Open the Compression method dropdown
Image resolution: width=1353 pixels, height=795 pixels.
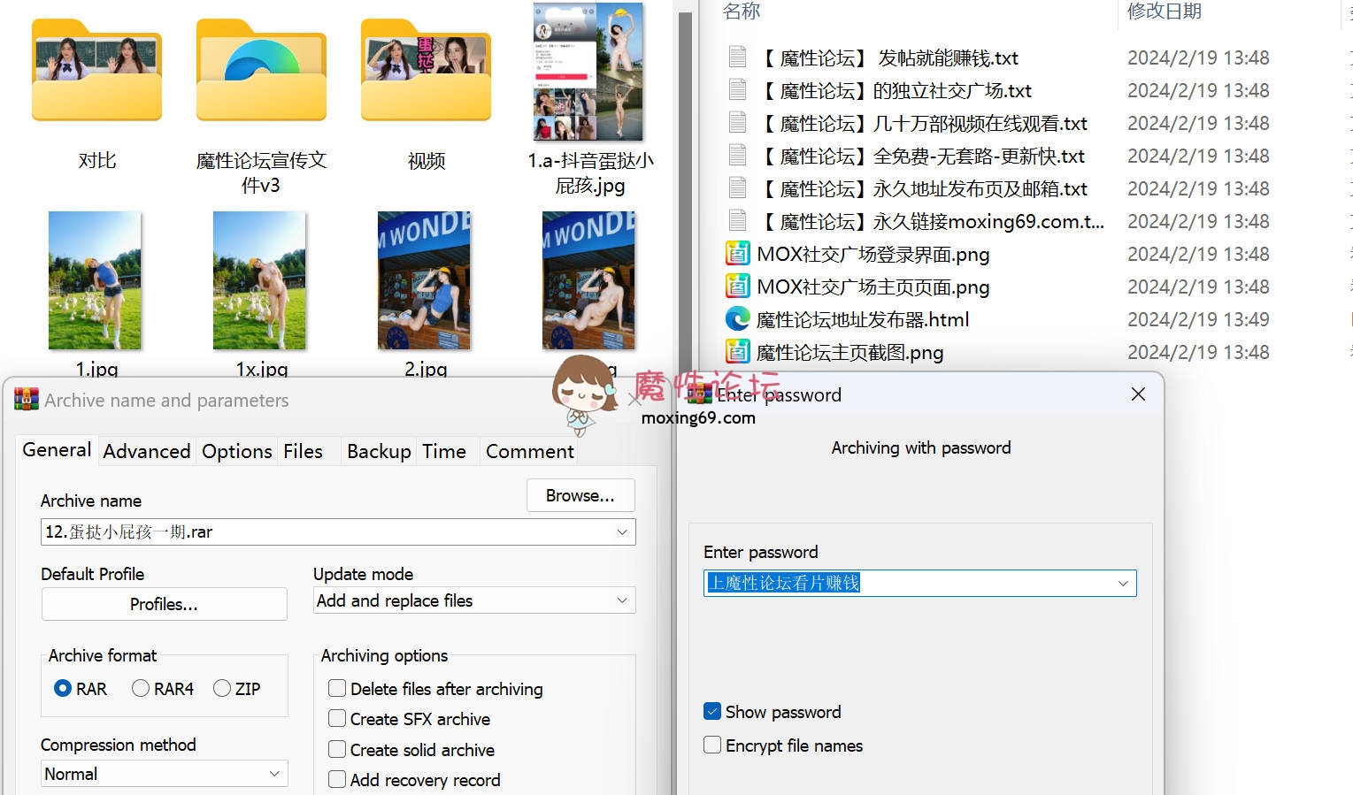point(274,774)
